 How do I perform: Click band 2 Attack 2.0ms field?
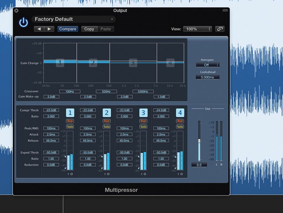click(x=88, y=135)
